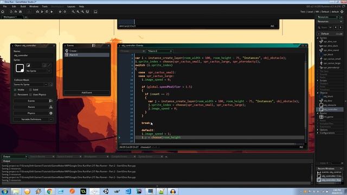Open the game options toolbar icon

click(x=60, y=12)
